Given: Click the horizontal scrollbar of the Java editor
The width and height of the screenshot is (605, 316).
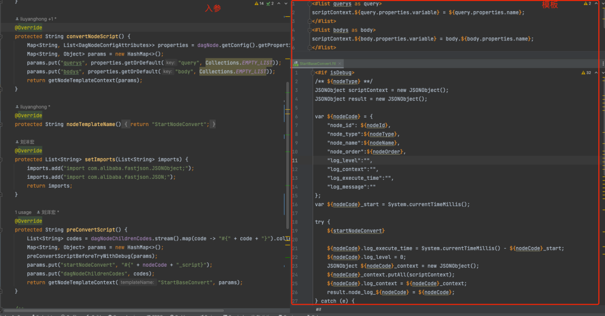Looking at the screenshot, I should coord(113,310).
